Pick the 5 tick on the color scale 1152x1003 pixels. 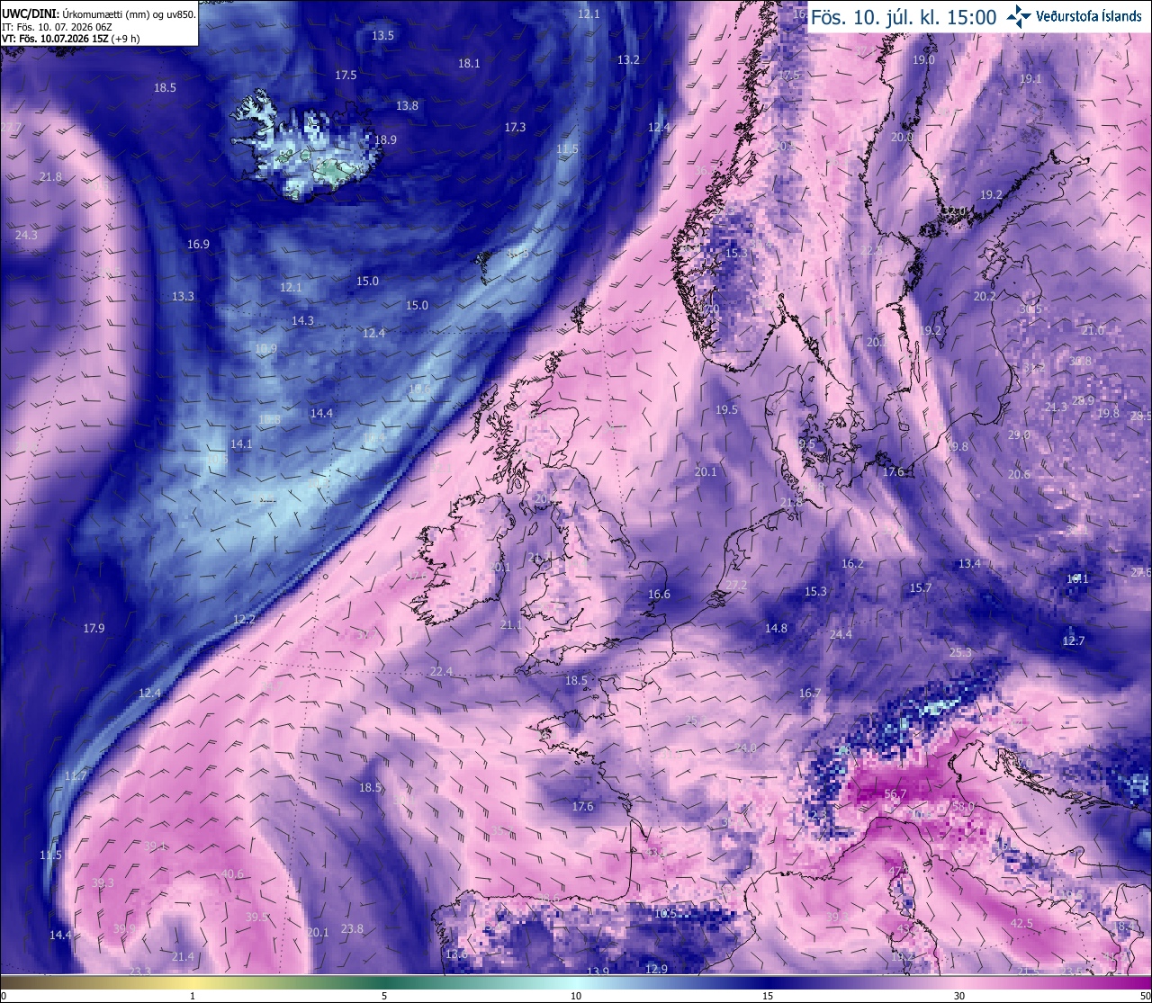pos(384,996)
